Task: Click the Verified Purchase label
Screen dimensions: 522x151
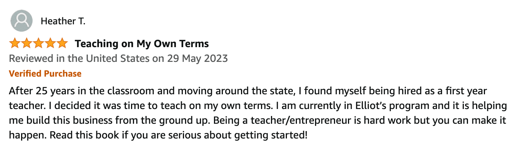Action: pos(45,74)
